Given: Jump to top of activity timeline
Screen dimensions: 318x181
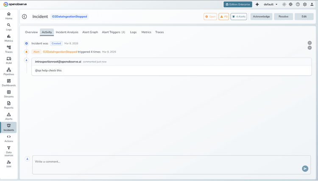Looking at the screenshot, I should point(310,43).
